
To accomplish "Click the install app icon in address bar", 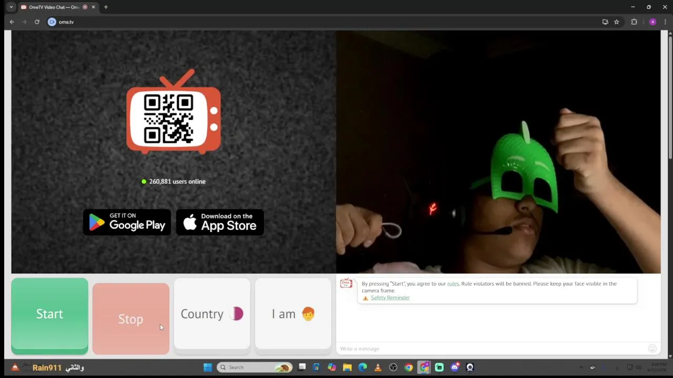I will point(605,22).
